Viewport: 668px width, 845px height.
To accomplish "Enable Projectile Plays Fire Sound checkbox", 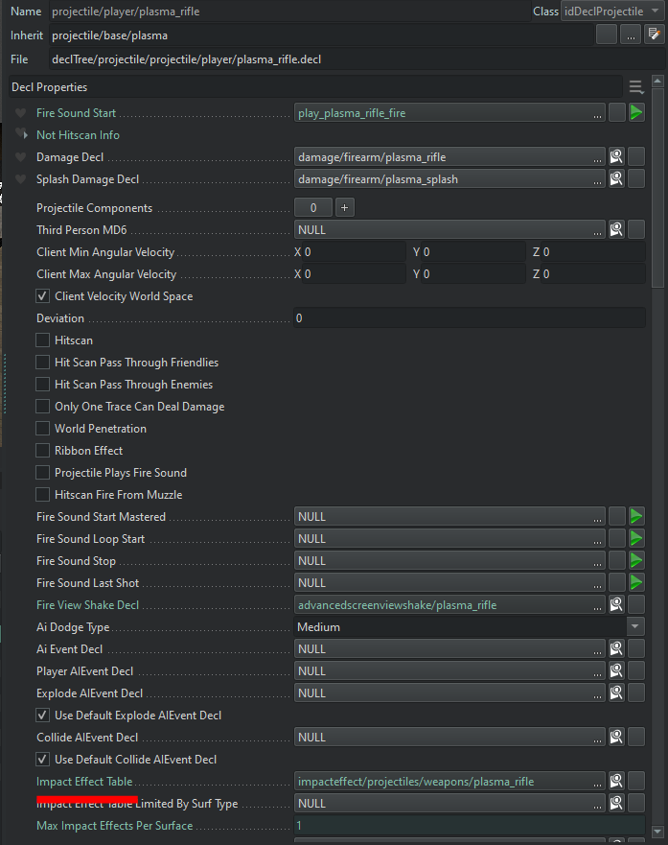I will pos(42,473).
